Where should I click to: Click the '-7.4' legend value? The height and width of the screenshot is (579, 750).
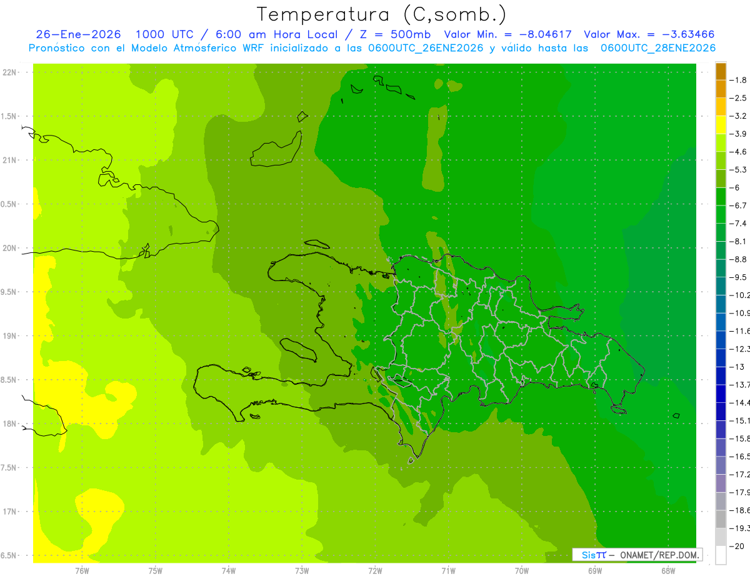click(x=738, y=224)
